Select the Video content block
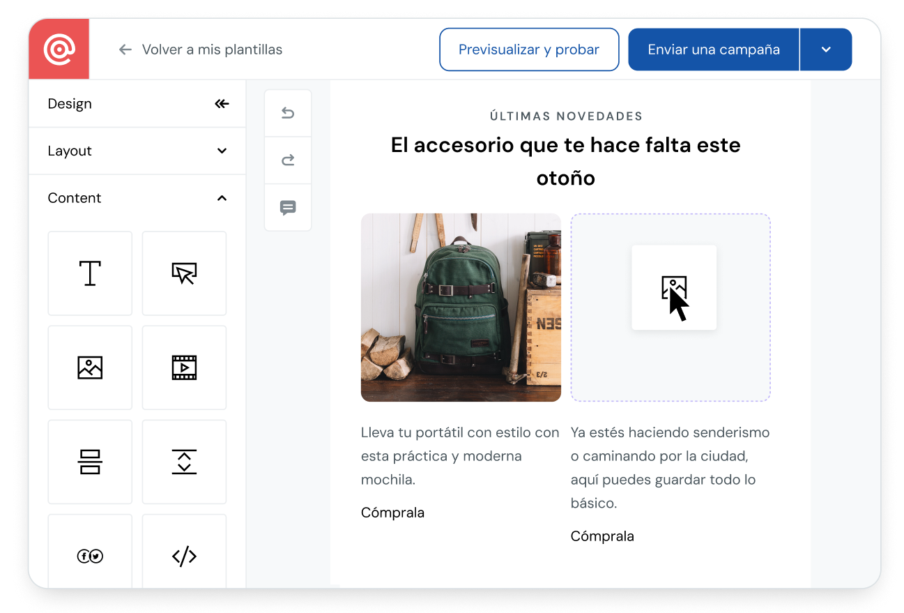 click(x=184, y=368)
